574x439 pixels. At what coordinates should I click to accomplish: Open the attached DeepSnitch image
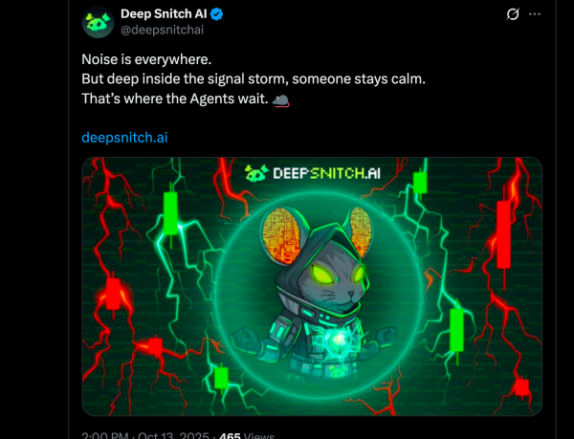[x=312, y=286]
